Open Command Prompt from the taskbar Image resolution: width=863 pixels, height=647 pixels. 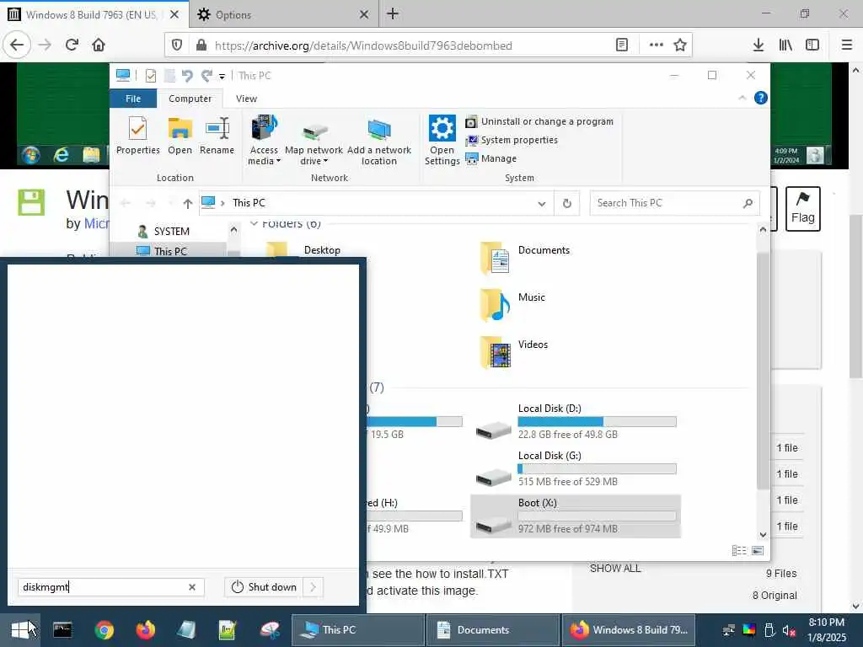62,630
